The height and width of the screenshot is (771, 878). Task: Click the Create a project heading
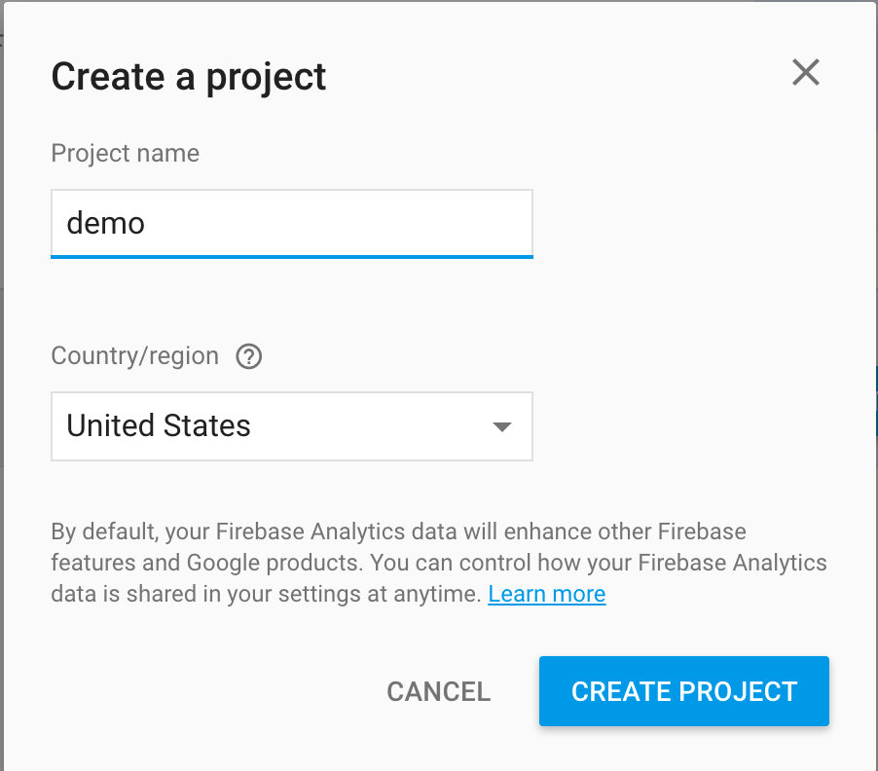point(189,76)
